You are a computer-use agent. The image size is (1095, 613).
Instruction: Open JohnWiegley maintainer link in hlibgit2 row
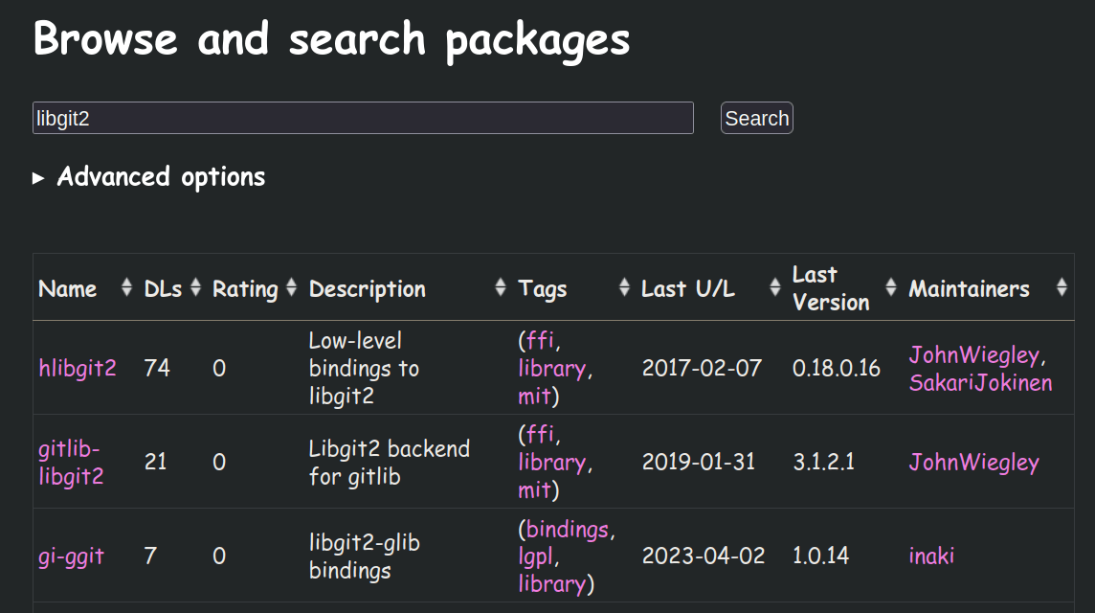coord(974,355)
